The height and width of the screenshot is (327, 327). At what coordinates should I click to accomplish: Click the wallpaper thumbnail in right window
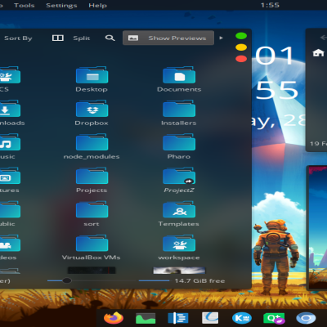tap(317, 227)
